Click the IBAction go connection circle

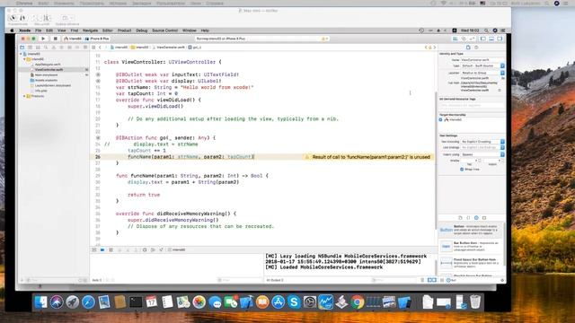pyautogui.click(x=98, y=137)
